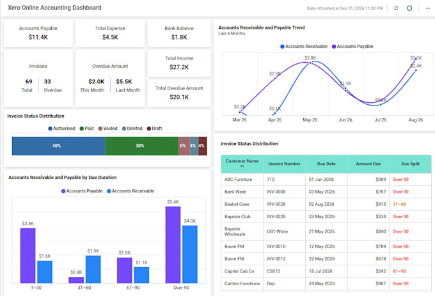
Task: Select the ABC Furniture customer cell
Action: click(242, 179)
